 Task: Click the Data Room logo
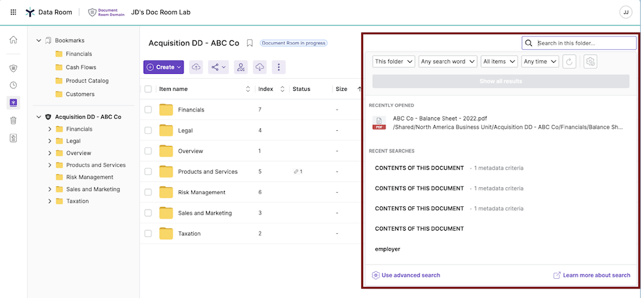click(30, 12)
